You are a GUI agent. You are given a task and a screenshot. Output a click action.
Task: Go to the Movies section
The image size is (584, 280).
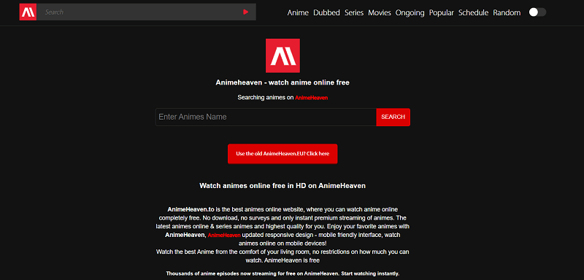click(380, 12)
